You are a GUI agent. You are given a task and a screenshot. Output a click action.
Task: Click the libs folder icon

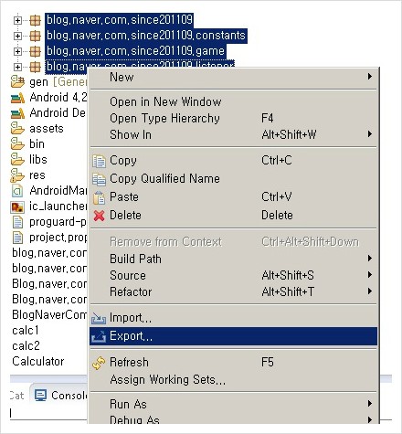pos(17,159)
